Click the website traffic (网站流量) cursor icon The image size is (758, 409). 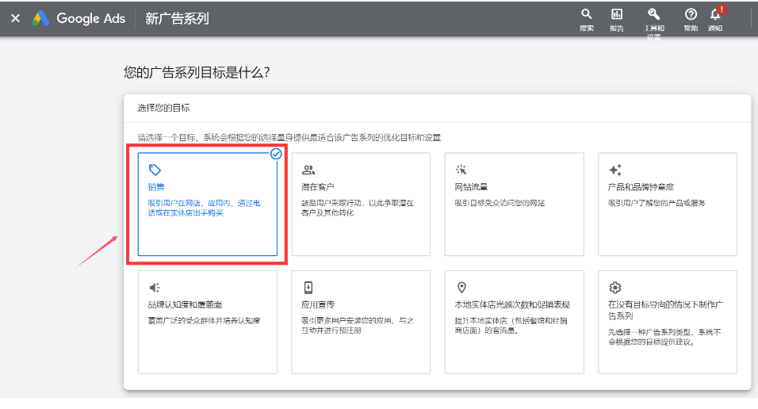point(461,170)
